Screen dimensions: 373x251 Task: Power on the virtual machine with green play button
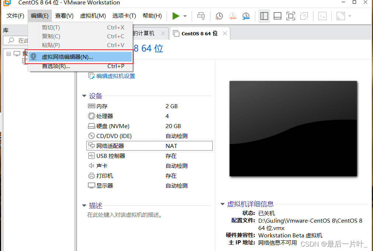[x=176, y=16]
